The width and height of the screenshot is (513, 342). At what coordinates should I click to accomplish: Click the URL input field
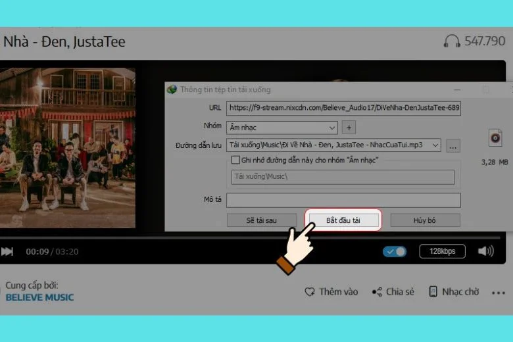[343, 108]
